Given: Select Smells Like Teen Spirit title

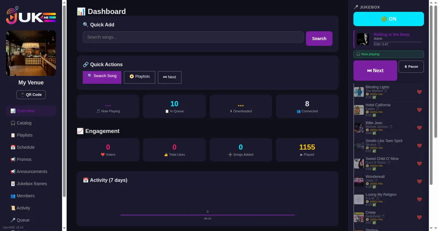Looking at the screenshot, I should coord(384,141).
